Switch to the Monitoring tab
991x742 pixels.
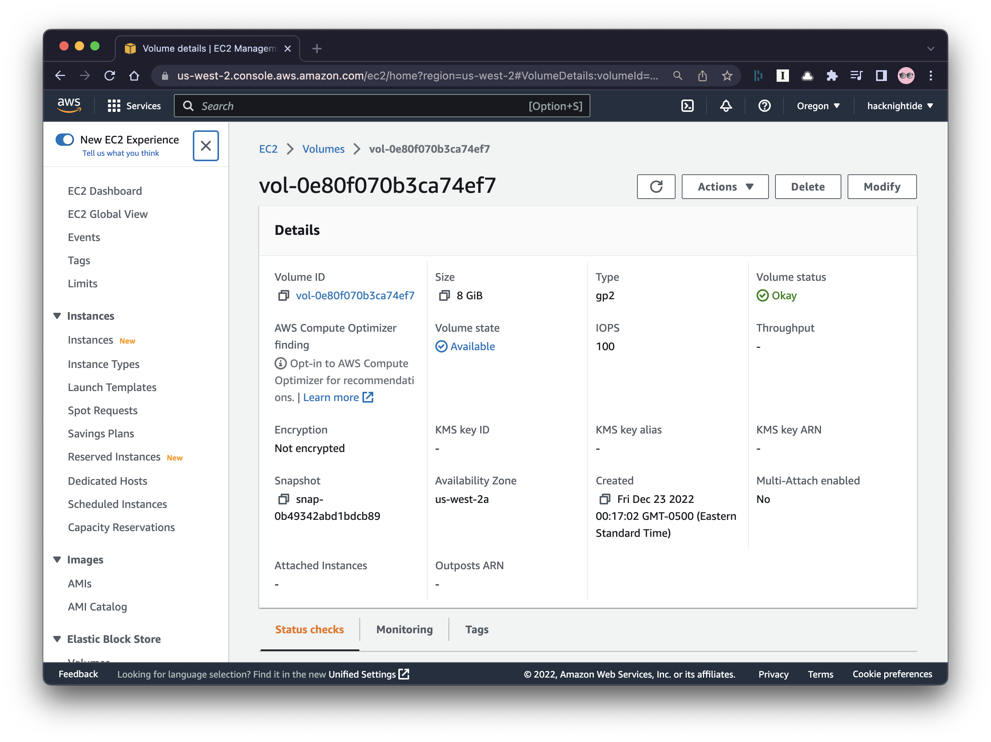tap(404, 629)
